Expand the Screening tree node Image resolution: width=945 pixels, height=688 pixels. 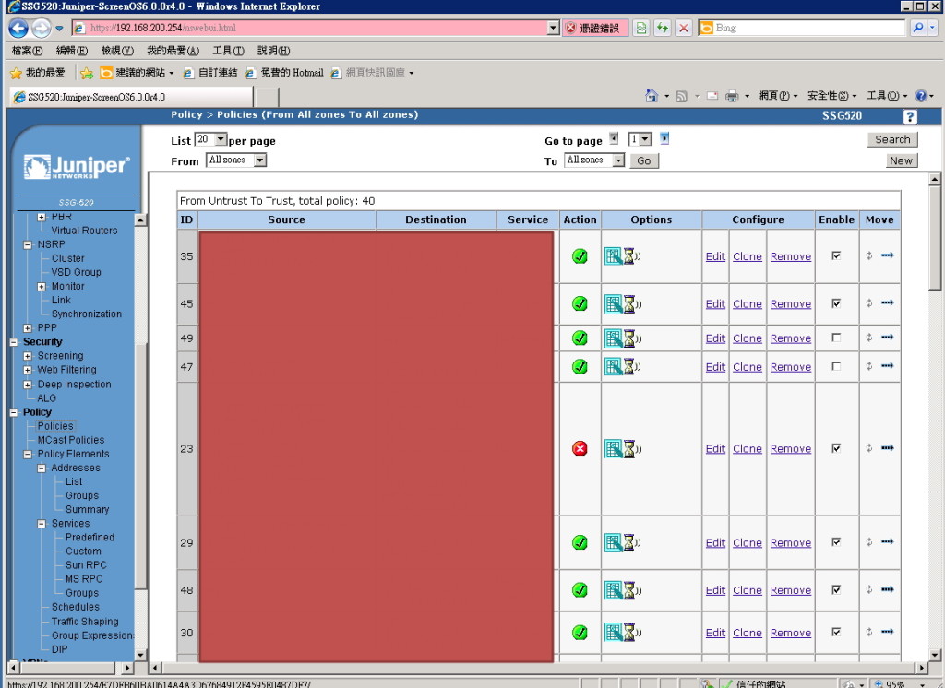(x=28, y=356)
